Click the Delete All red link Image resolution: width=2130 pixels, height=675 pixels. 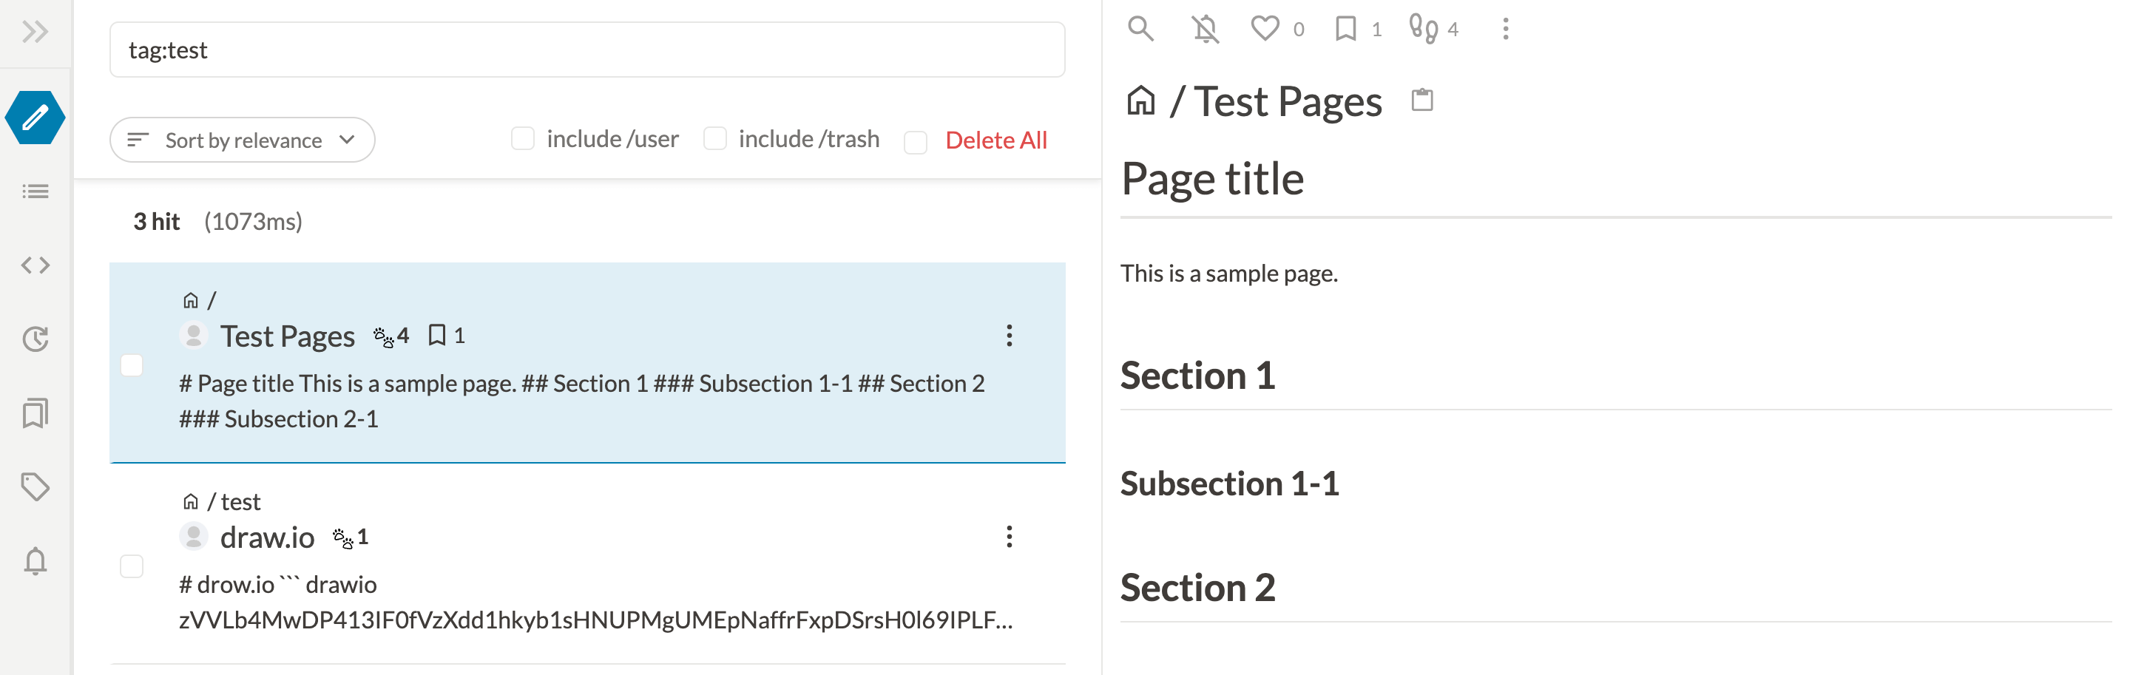tap(995, 140)
